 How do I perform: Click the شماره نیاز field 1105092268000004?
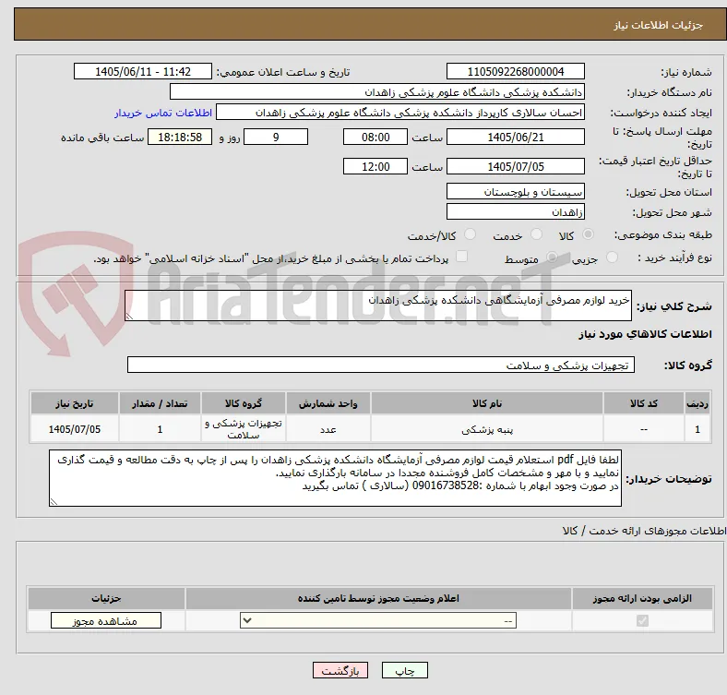pyautogui.click(x=515, y=71)
